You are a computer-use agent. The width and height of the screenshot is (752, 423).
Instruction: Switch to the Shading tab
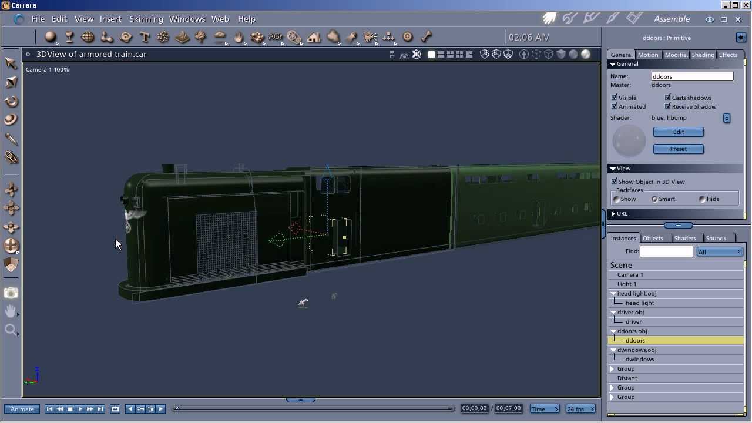[703, 55]
